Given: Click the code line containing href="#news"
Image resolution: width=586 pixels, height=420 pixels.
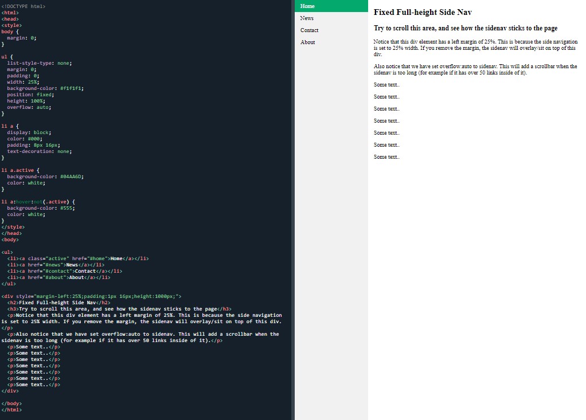Looking at the screenshot, I should click(56, 265).
